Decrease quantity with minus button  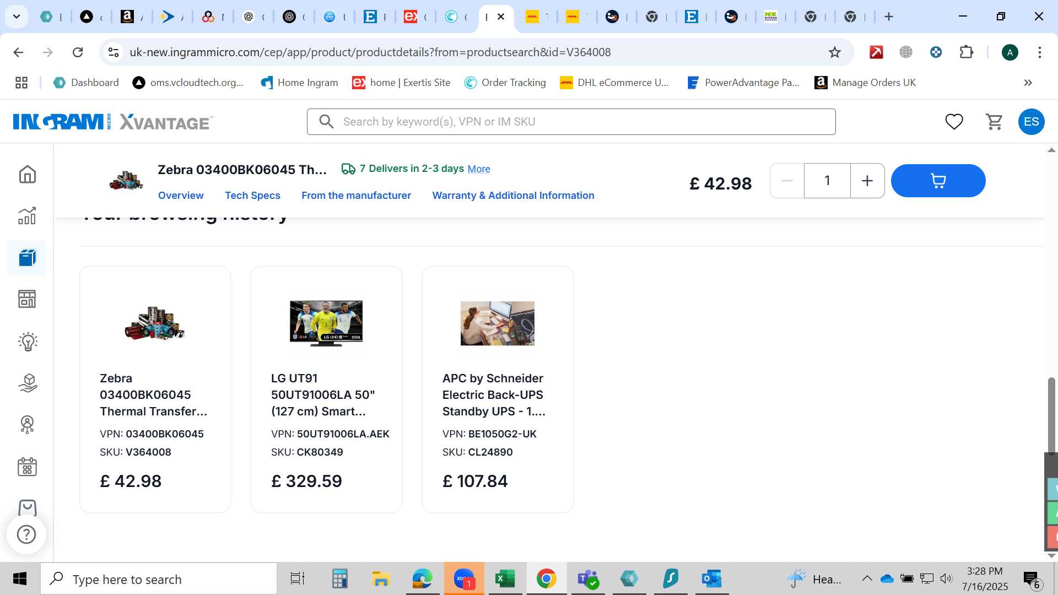coord(787,181)
